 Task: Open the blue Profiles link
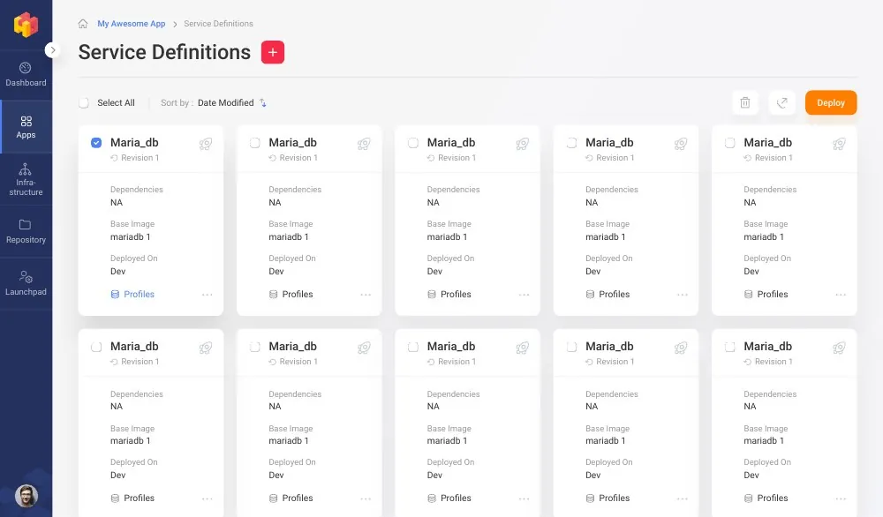pyautogui.click(x=133, y=294)
